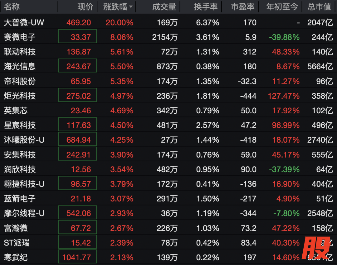Select the 寒武纪 stock name
Viewport: 337px width, 265px height.
(16, 257)
